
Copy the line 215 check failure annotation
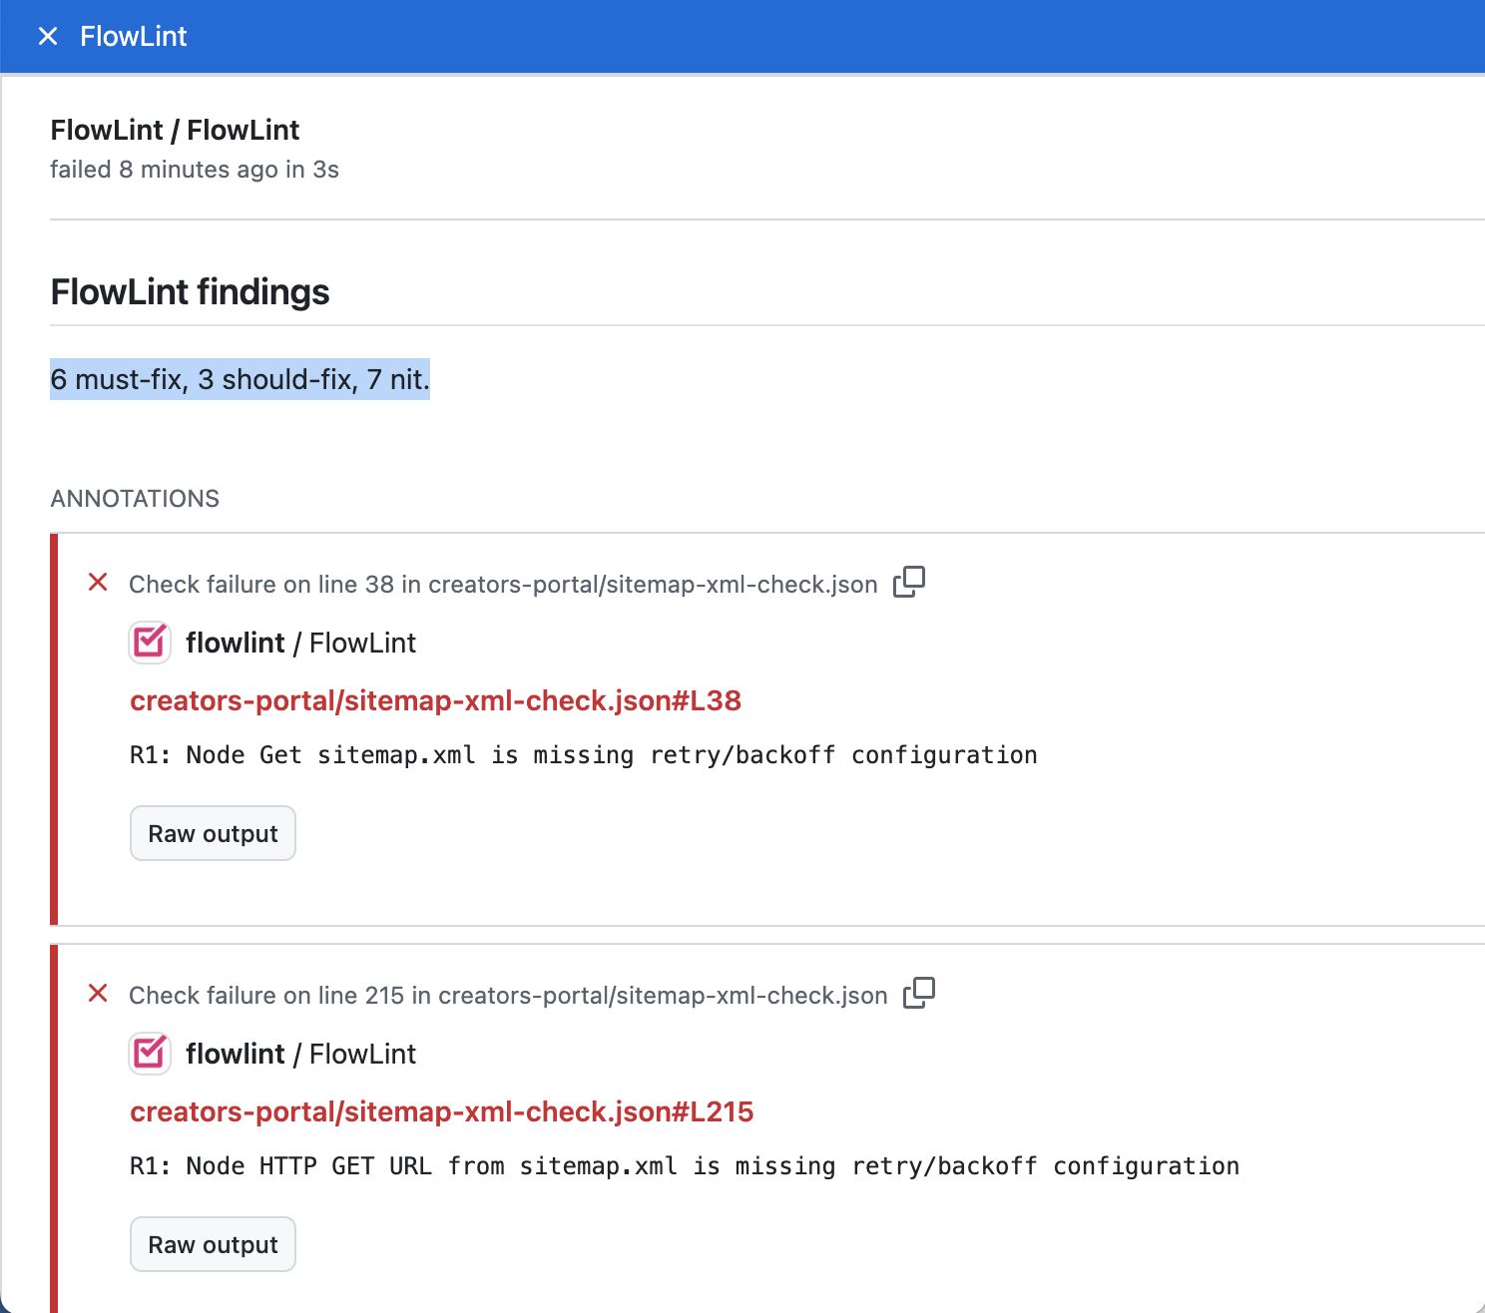tap(918, 993)
